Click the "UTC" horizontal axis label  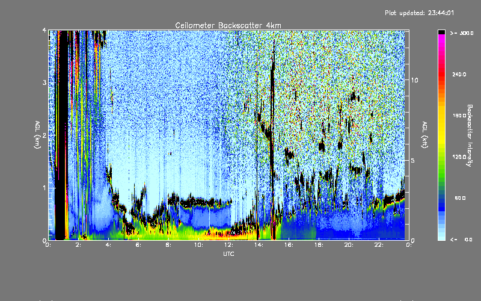228,253
